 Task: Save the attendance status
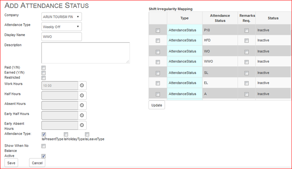pyautogui.click(x=11, y=163)
